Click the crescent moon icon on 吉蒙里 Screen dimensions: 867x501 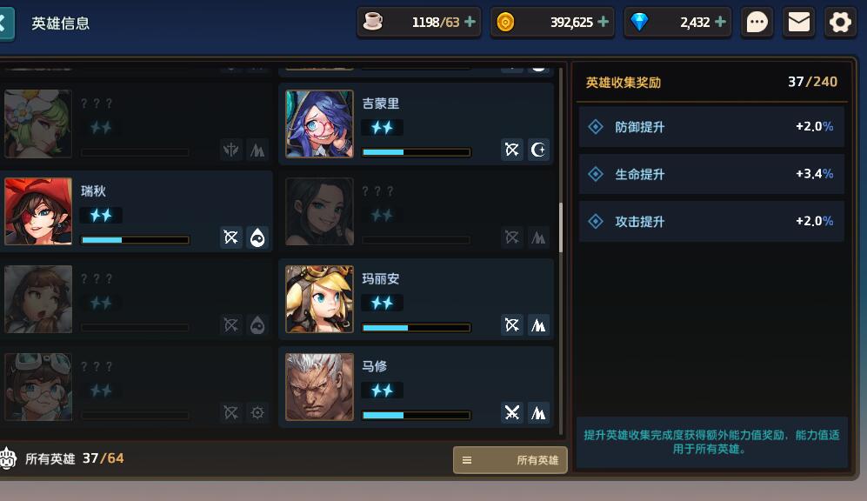(x=538, y=150)
